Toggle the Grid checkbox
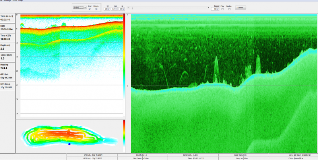Image resolution: width=318 pixels, height=160 pixels. pyautogui.click(x=89, y=9)
